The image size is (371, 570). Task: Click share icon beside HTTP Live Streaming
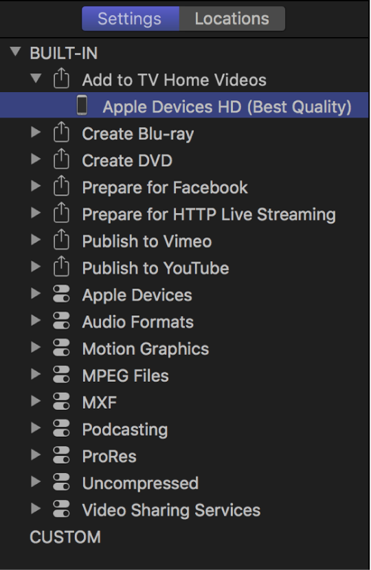click(x=61, y=213)
